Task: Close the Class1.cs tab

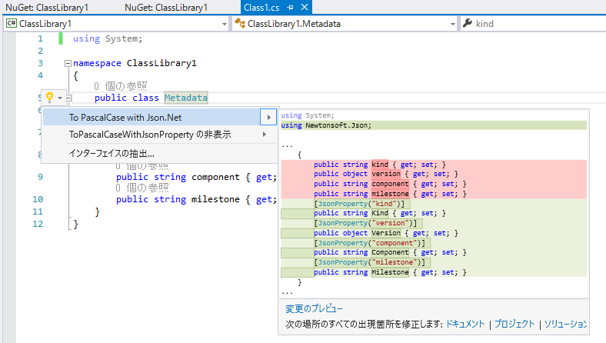Action: tap(305, 8)
